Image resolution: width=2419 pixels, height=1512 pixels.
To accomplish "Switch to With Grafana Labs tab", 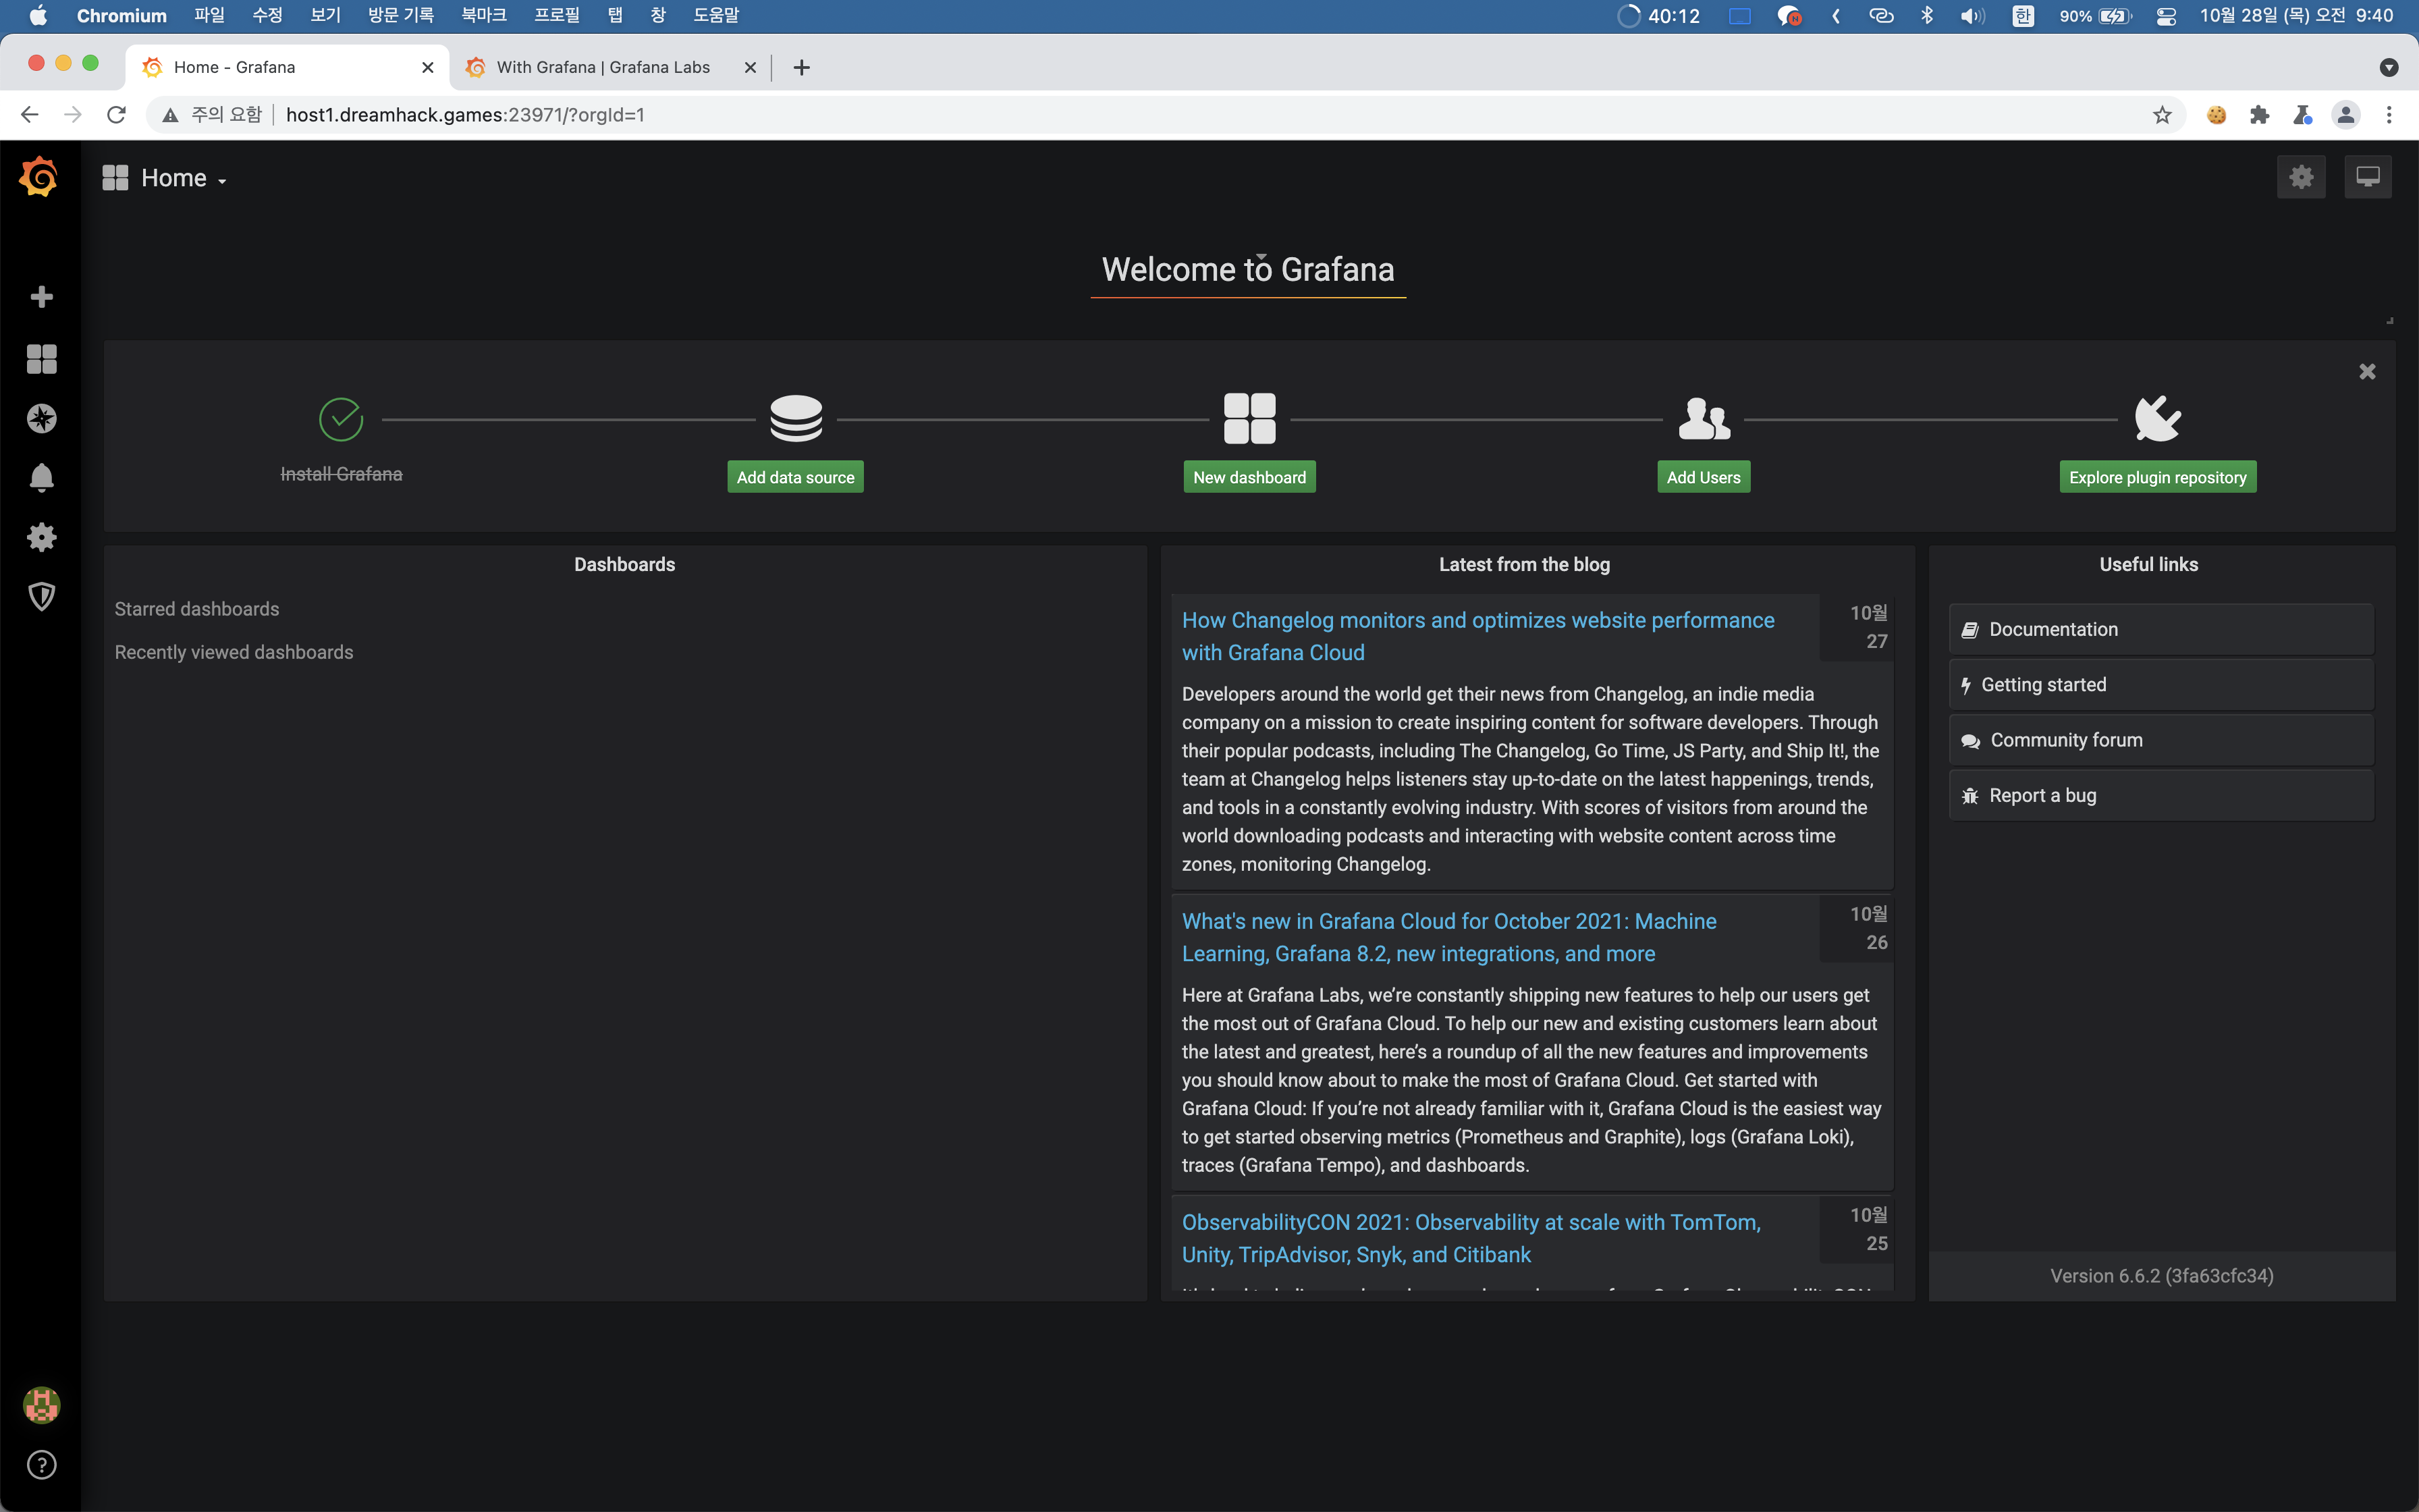I will coord(603,67).
